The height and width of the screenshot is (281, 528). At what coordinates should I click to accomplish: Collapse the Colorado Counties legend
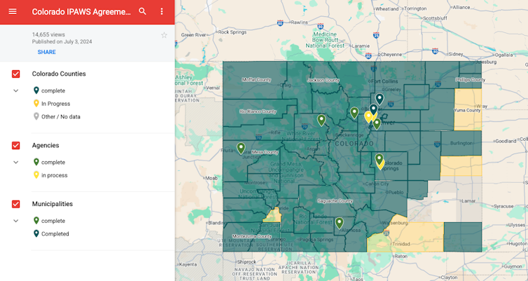tap(16, 91)
